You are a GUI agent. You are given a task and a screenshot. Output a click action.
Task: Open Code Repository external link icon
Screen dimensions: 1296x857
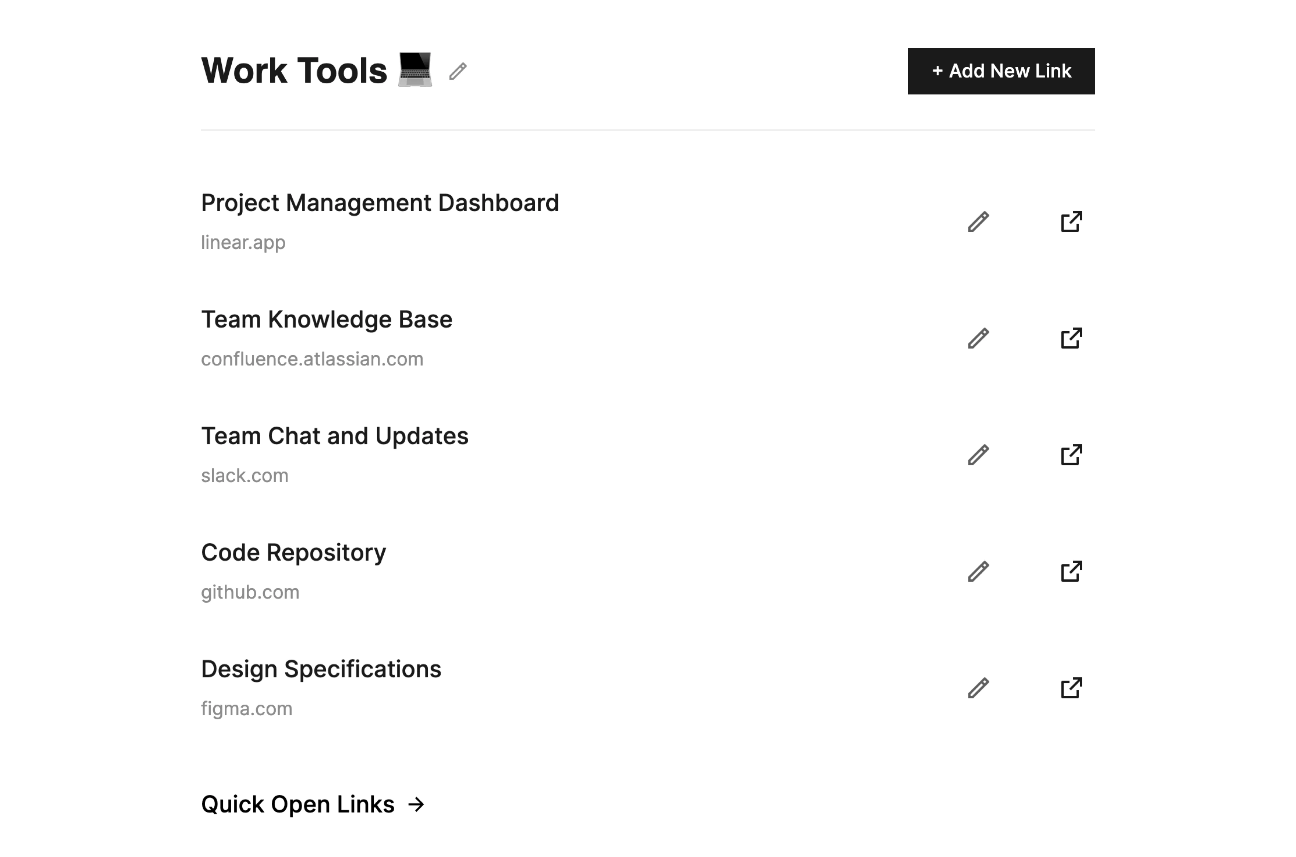click(1071, 572)
